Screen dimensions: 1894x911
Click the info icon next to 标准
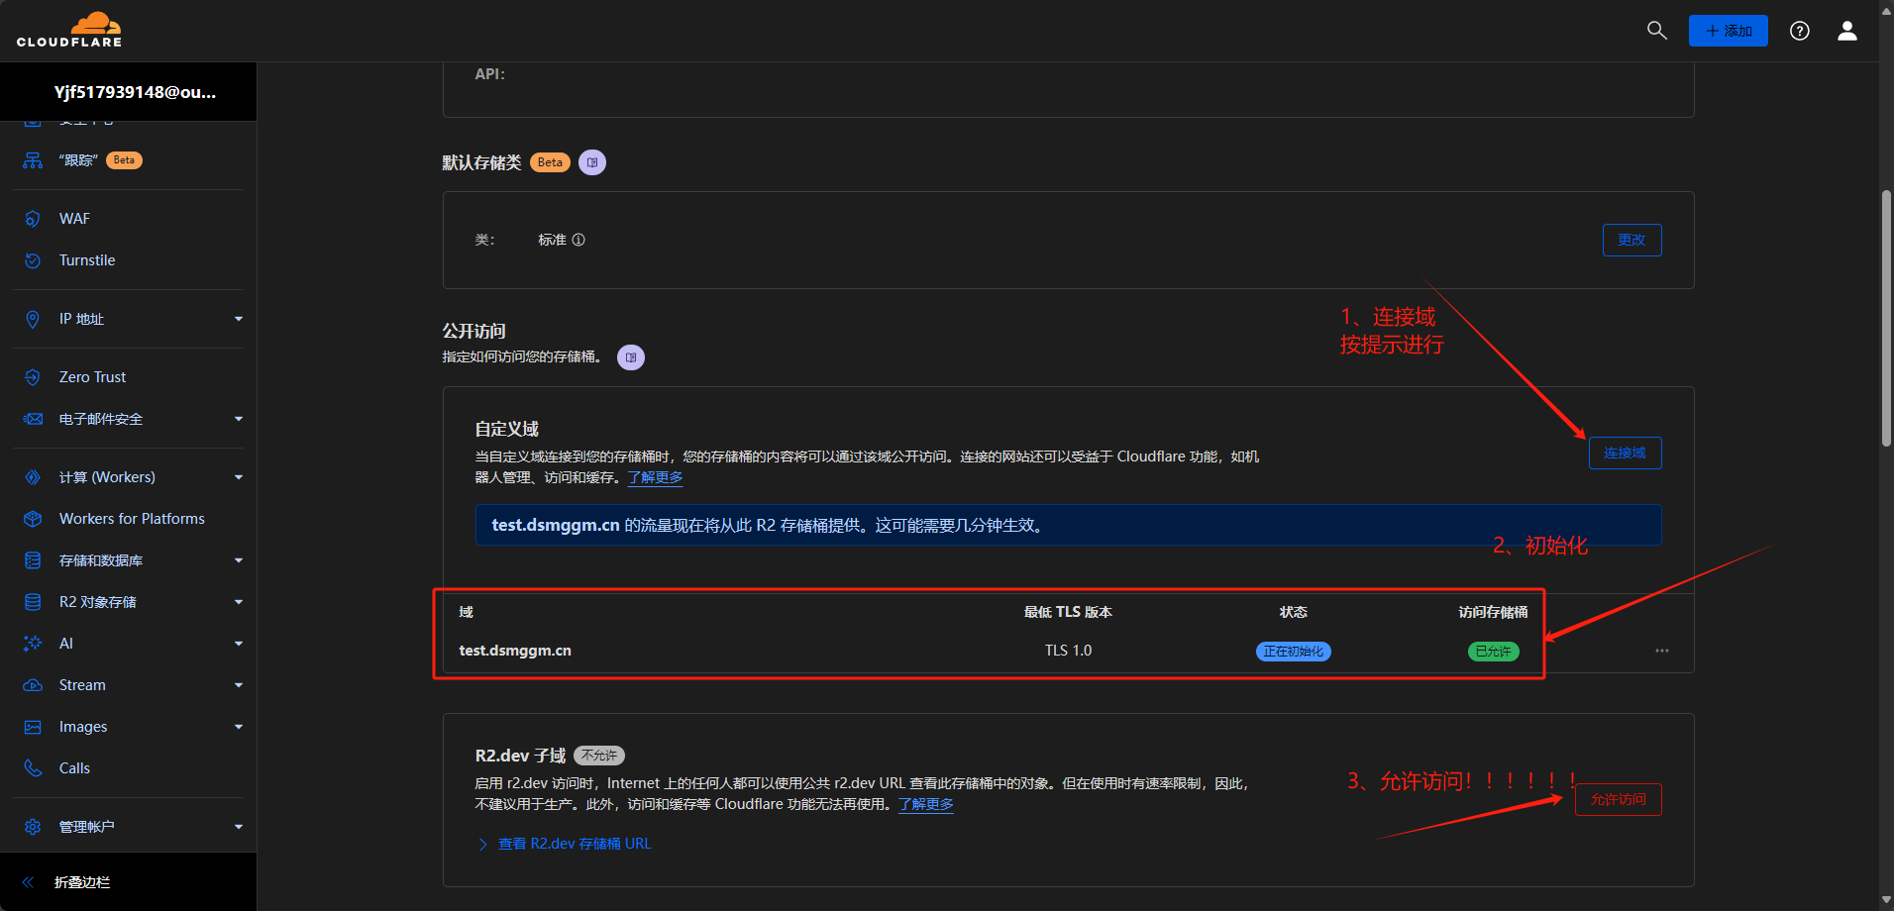pos(579,240)
